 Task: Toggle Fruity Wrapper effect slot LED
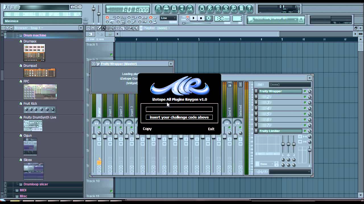click(x=305, y=91)
